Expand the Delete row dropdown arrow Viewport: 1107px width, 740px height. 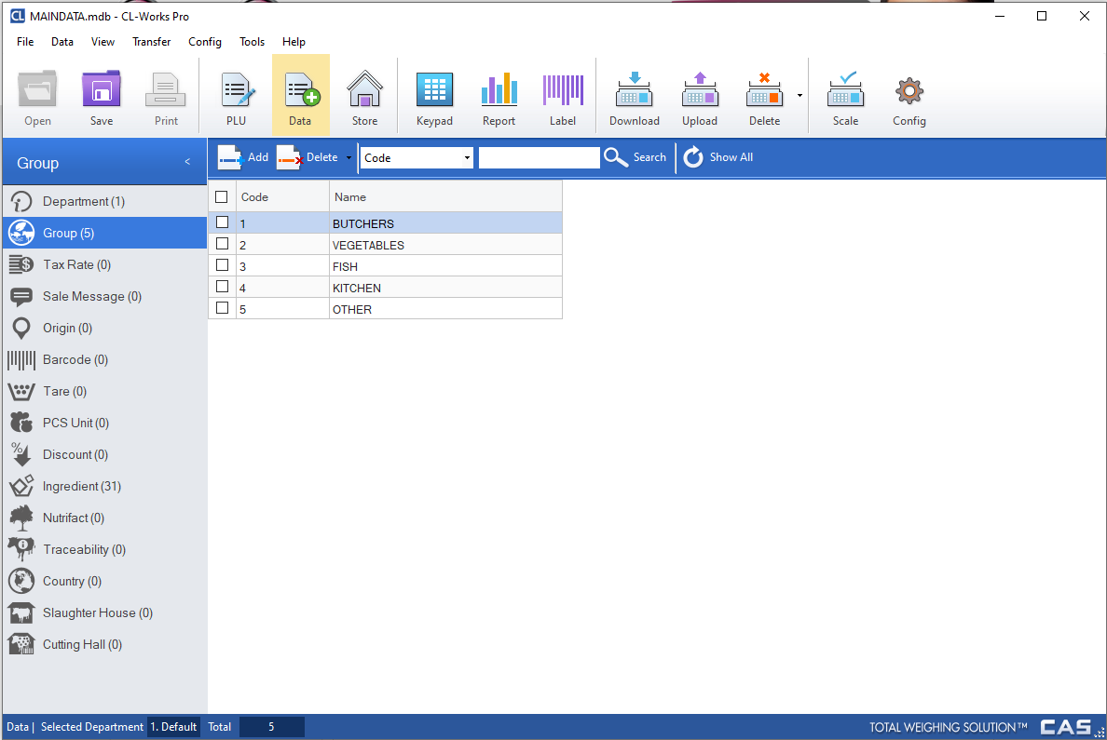click(349, 158)
